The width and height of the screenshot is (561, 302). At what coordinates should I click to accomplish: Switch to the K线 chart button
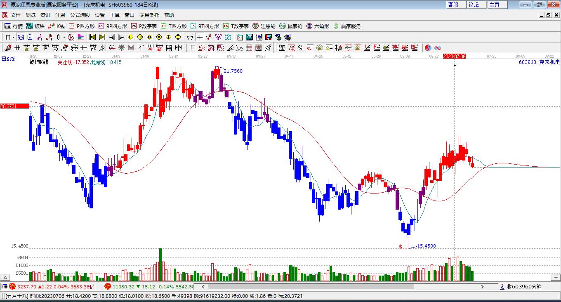[57, 26]
